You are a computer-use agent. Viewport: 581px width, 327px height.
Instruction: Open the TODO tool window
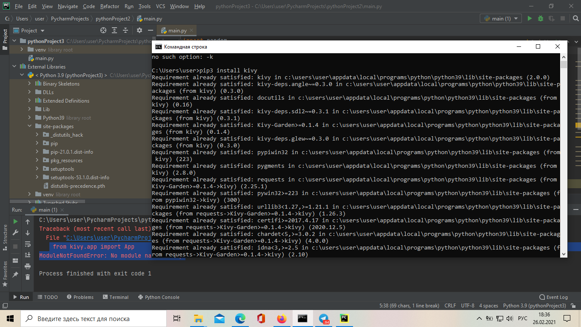48,297
